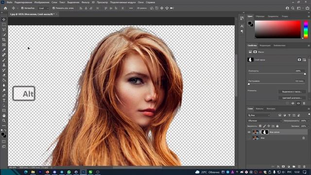Toggle lock transparent pixels icon
The width and height of the screenshot is (311, 175).
click(260, 126)
